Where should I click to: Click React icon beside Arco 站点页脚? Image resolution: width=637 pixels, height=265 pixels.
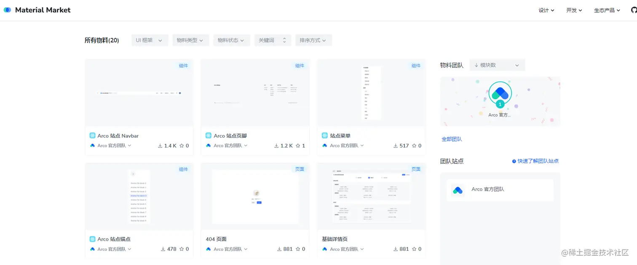click(x=209, y=135)
